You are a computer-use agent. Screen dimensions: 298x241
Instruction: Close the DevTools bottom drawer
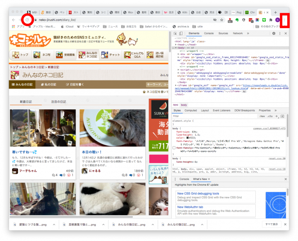click(286, 179)
